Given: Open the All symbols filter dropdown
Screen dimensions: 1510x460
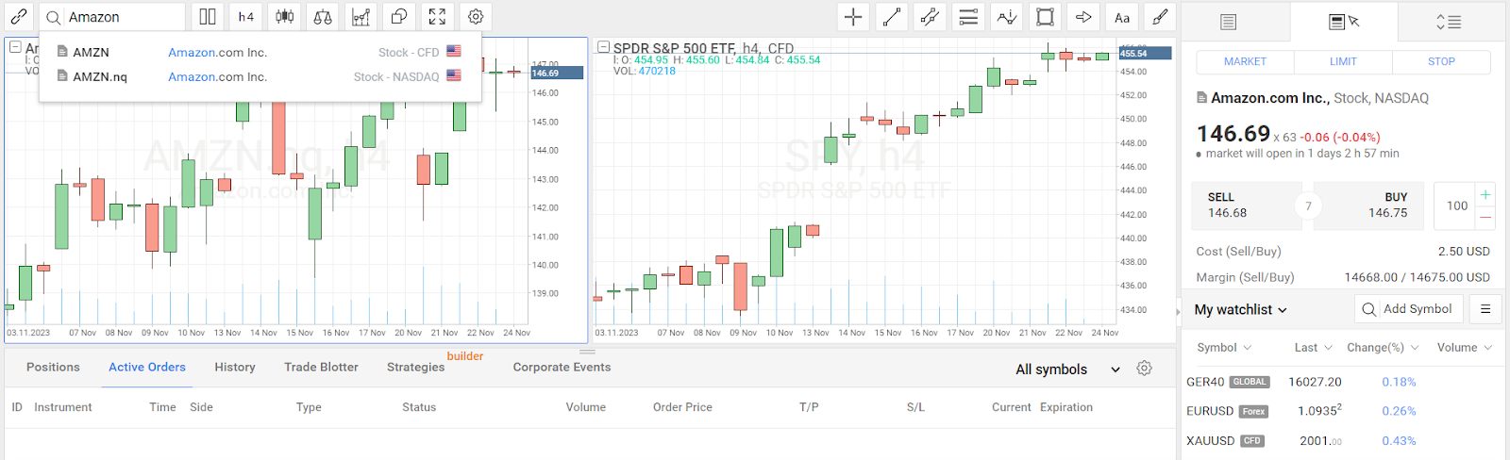Looking at the screenshot, I should coord(1067,370).
